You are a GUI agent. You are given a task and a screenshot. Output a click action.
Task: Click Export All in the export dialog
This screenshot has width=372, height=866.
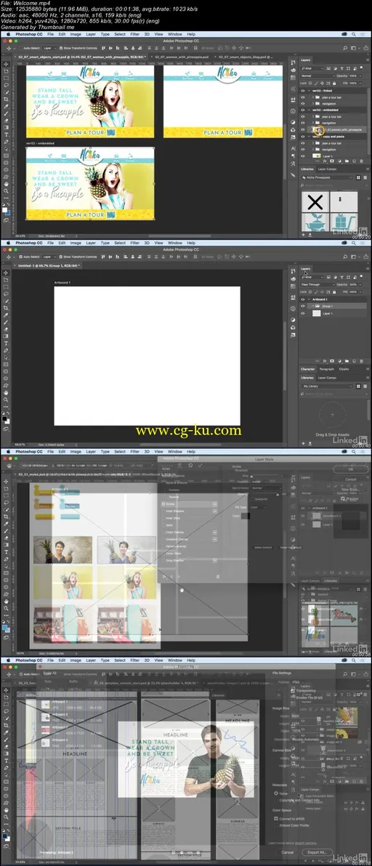click(x=318, y=852)
